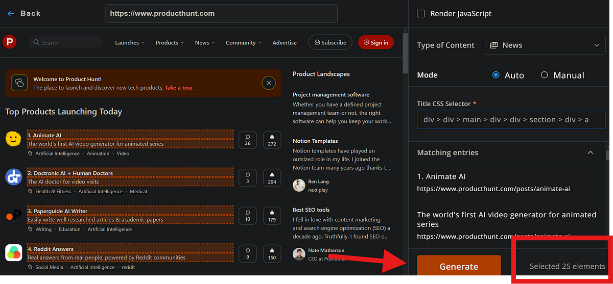
Task: Click the Matching entries list scrollbar
Action: click(608, 156)
